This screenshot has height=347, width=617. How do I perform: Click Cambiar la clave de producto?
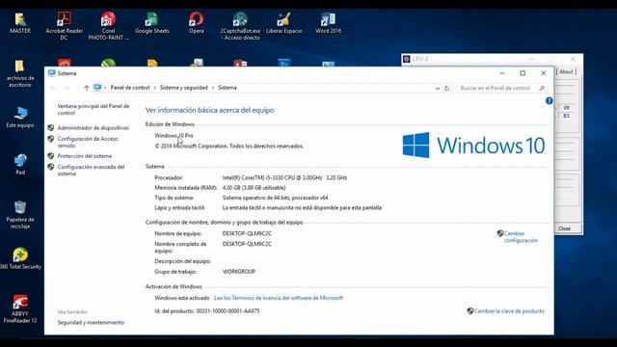click(509, 310)
